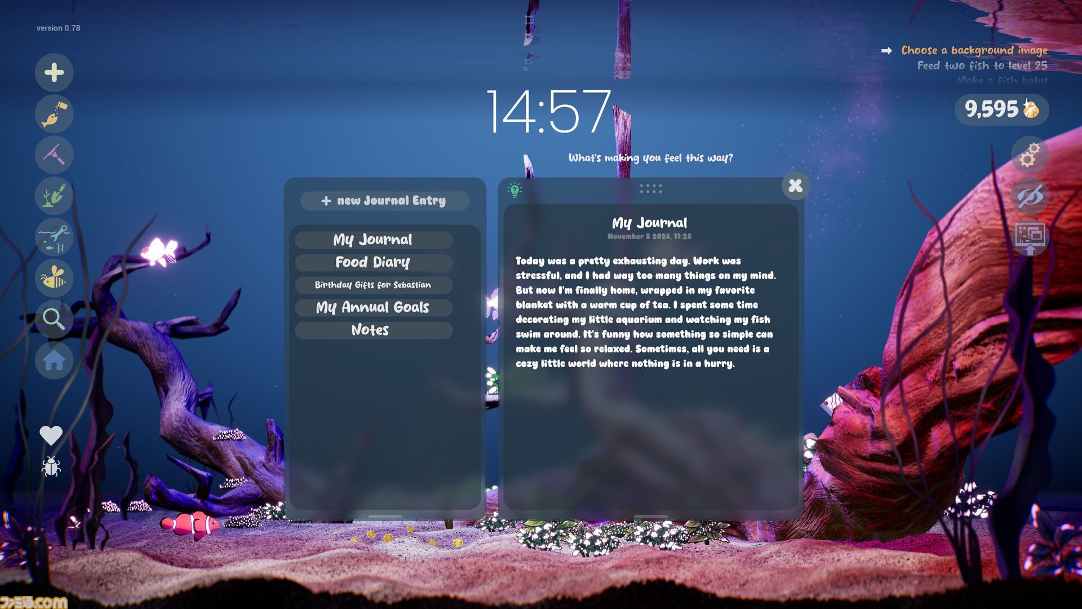
Task: Open the My Annual Goals entry
Action: click(374, 307)
